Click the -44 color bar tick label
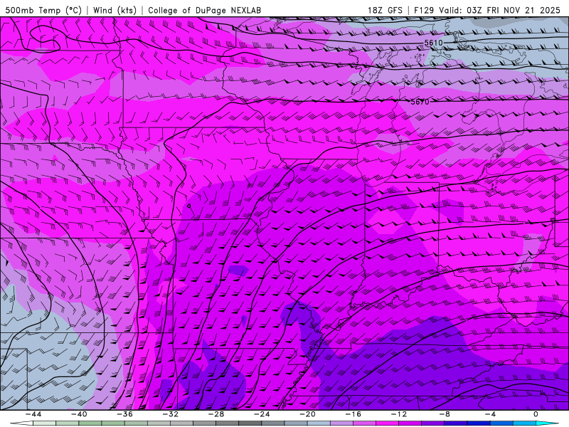 coord(33,414)
